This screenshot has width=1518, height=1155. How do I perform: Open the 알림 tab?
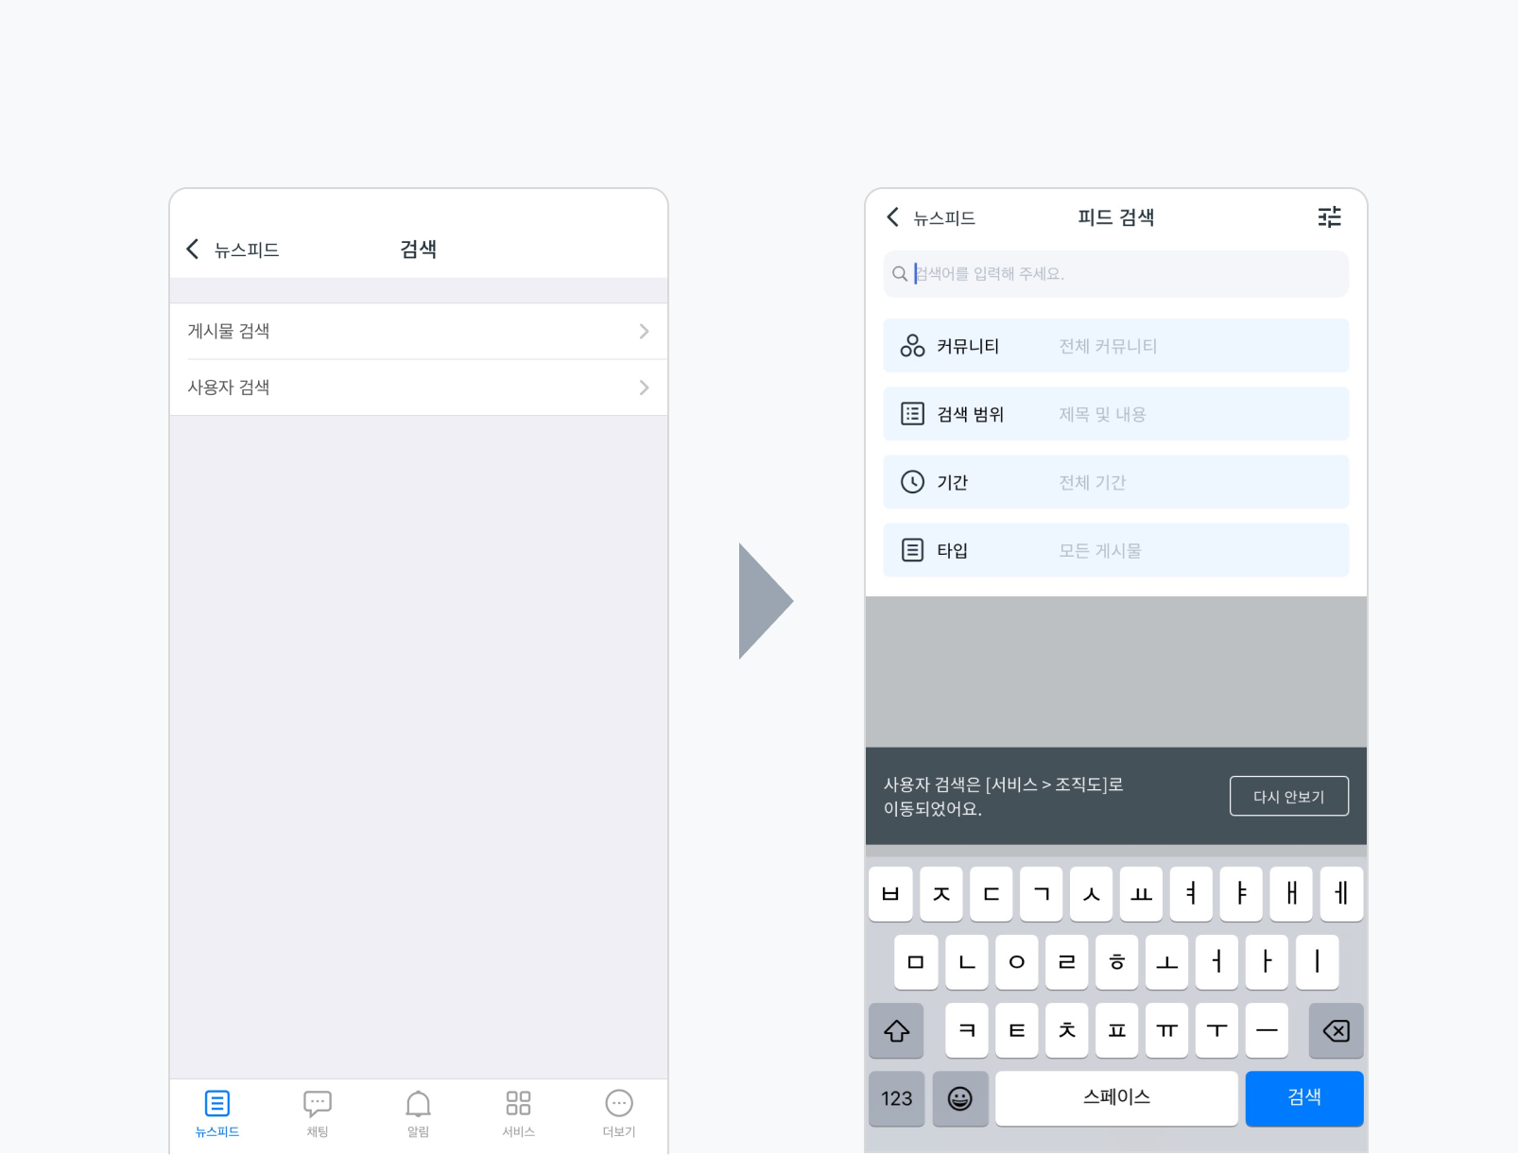tap(418, 1113)
